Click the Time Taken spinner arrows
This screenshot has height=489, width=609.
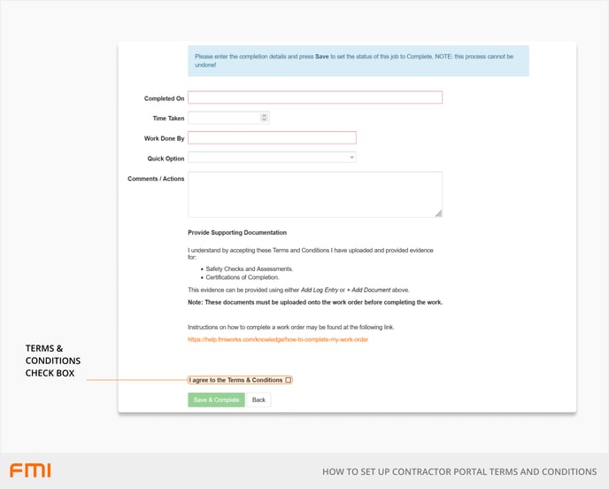coord(264,118)
